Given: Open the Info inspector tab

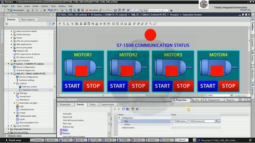Looking at the screenshot, I should tap(197, 100).
